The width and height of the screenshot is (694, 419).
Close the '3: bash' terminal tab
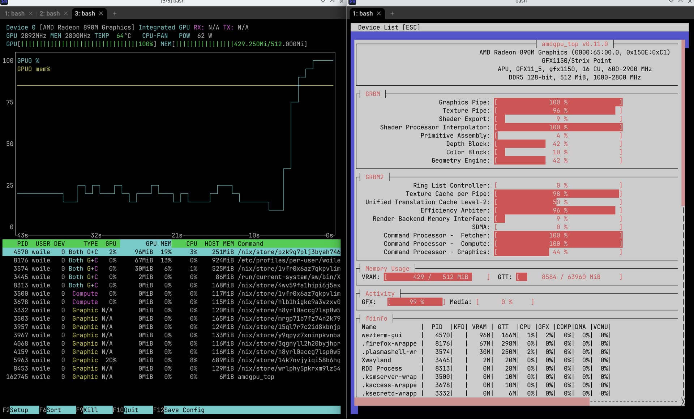(x=101, y=13)
